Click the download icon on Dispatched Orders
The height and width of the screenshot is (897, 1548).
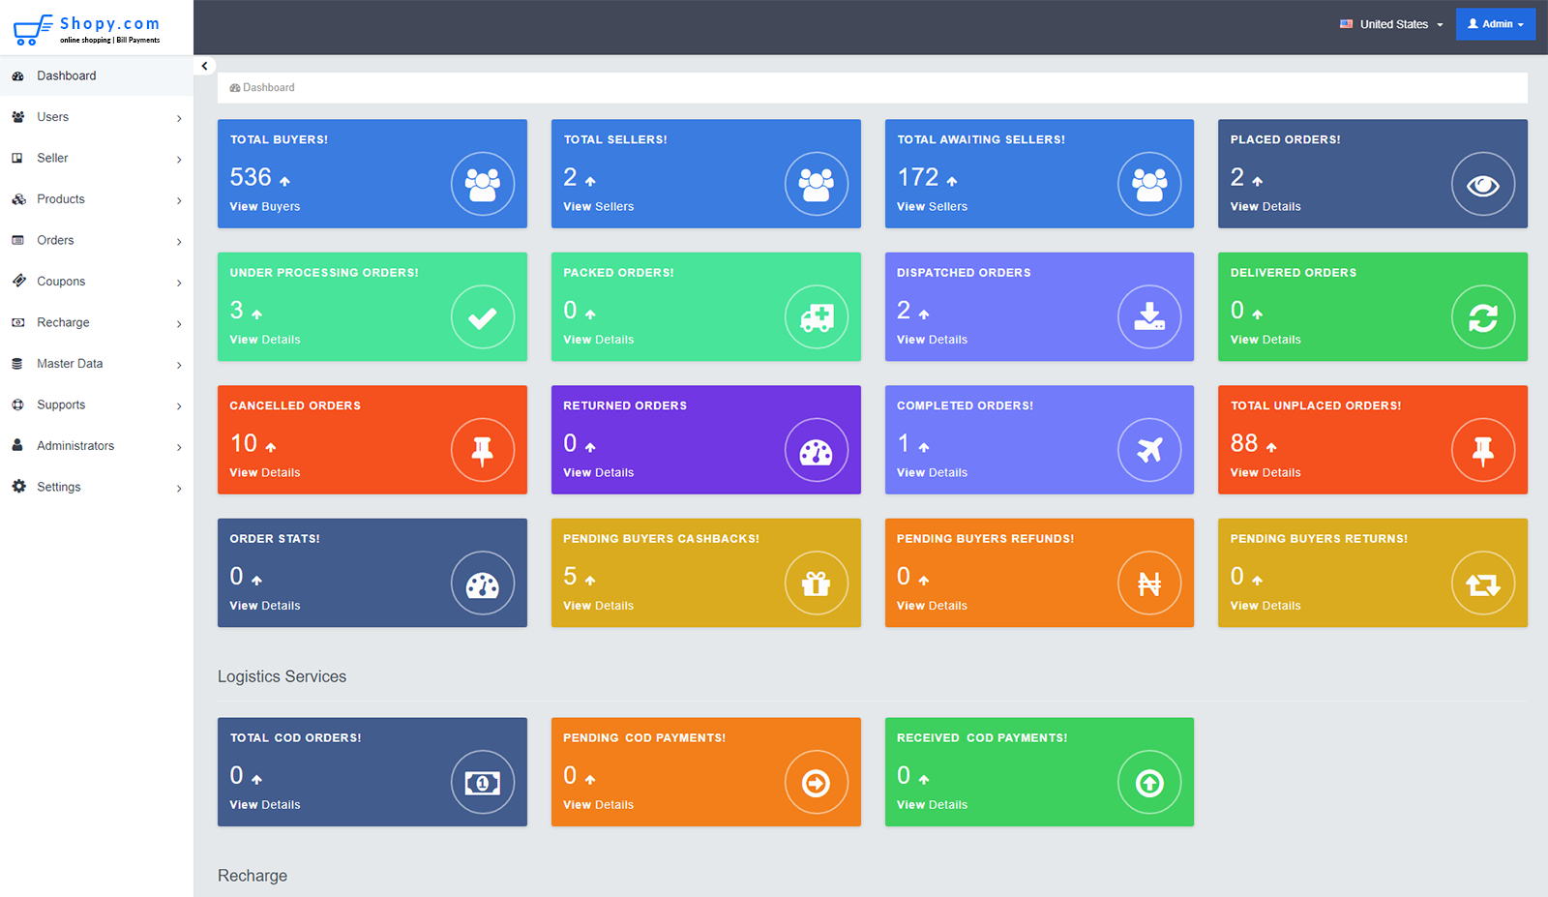point(1149,317)
